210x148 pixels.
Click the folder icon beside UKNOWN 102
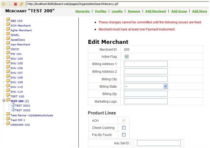tap(8, 123)
